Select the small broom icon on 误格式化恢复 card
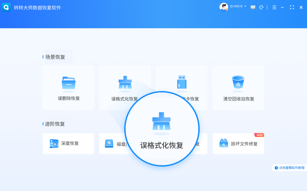Screen dimensions: 307x191 (125, 82)
